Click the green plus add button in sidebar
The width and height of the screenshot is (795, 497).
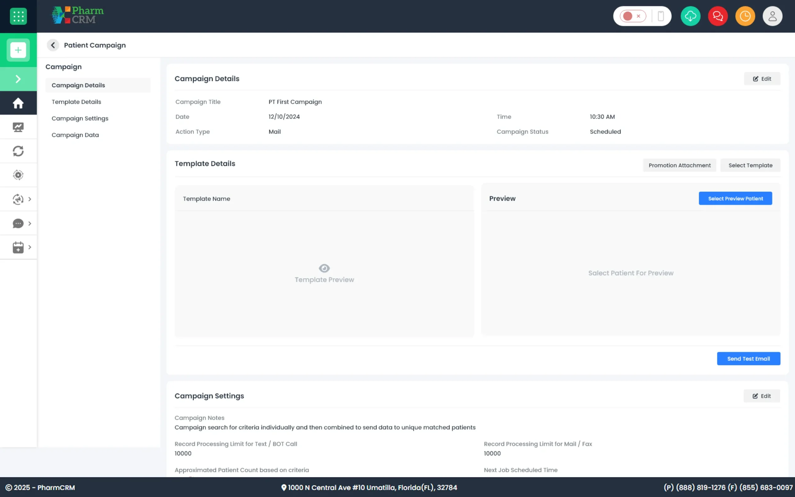[x=18, y=50]
